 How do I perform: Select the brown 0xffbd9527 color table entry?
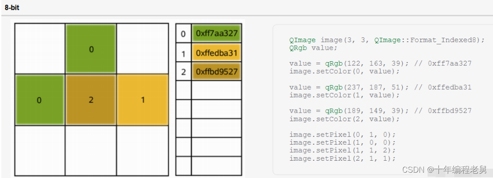(x=216, y=72)
